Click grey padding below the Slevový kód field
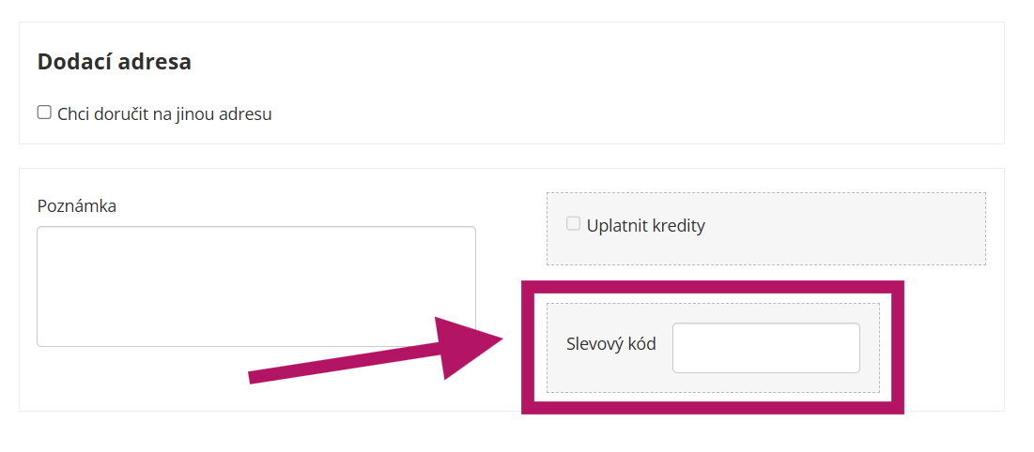The width and height of the screenshot is (1034, 452). tap(712, 383)
